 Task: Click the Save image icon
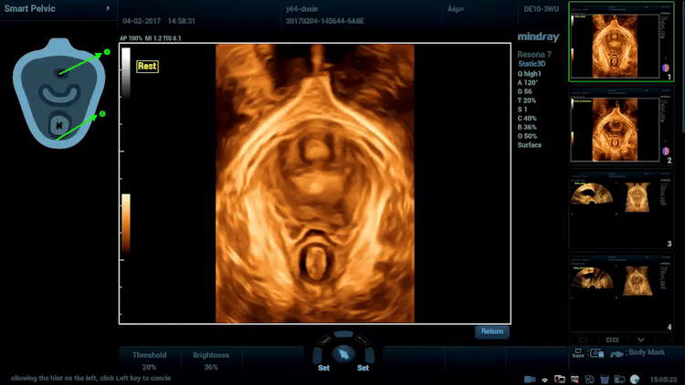coord(577,353)
